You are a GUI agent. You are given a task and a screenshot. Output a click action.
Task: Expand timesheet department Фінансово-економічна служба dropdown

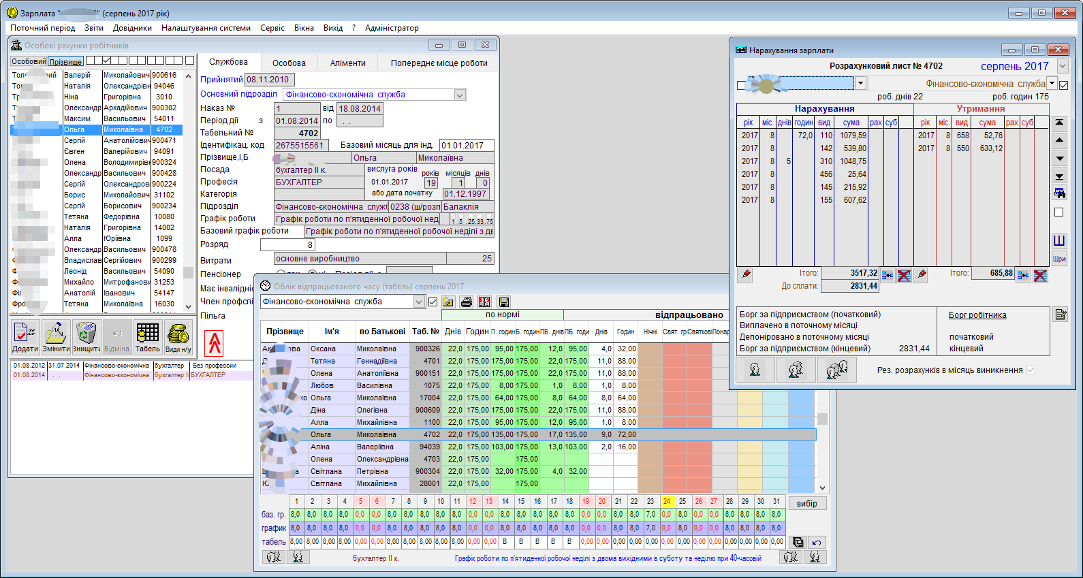point(419,302)
